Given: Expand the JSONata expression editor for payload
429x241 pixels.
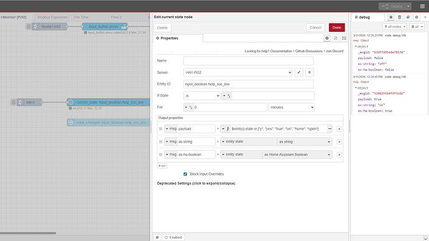Looking at the screenshot, I should click(330, 129).
